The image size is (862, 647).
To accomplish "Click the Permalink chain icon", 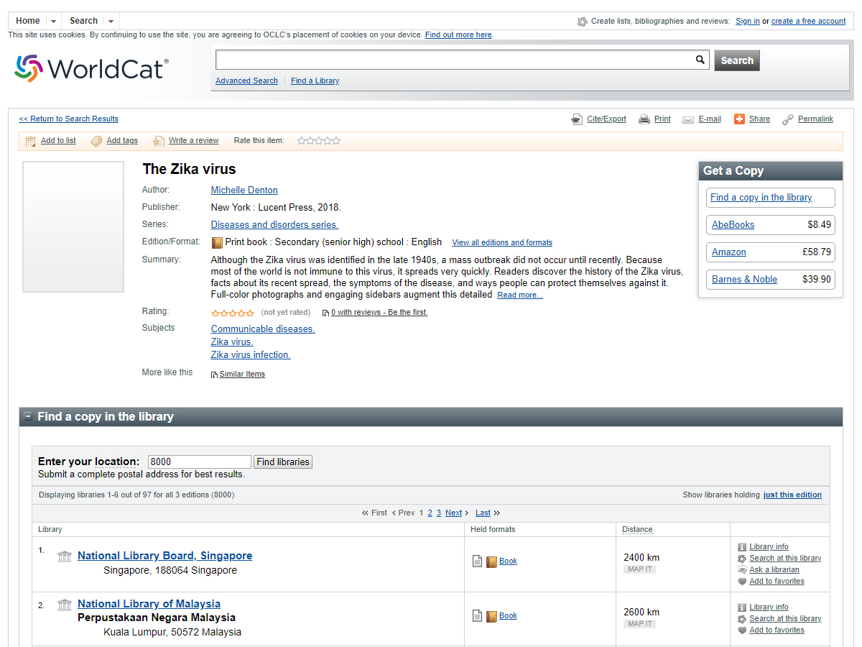I will click(x=788, y=119).
